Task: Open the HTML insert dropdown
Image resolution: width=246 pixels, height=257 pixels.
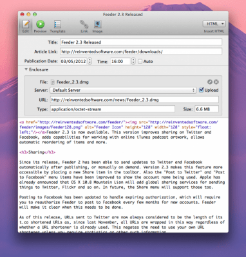Action: (x=214, y=24)
